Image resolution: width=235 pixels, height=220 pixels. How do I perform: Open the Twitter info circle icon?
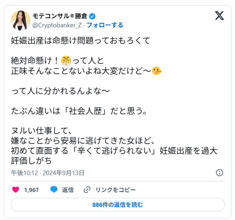pos(219,173)
